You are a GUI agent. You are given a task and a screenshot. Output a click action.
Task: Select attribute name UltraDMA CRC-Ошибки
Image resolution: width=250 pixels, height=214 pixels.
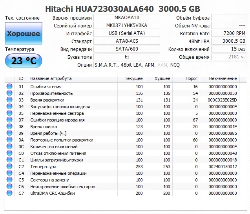coord(53,193)
